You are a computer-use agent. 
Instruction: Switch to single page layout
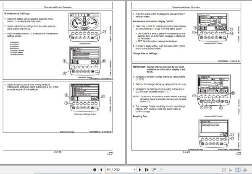[224, 170]
